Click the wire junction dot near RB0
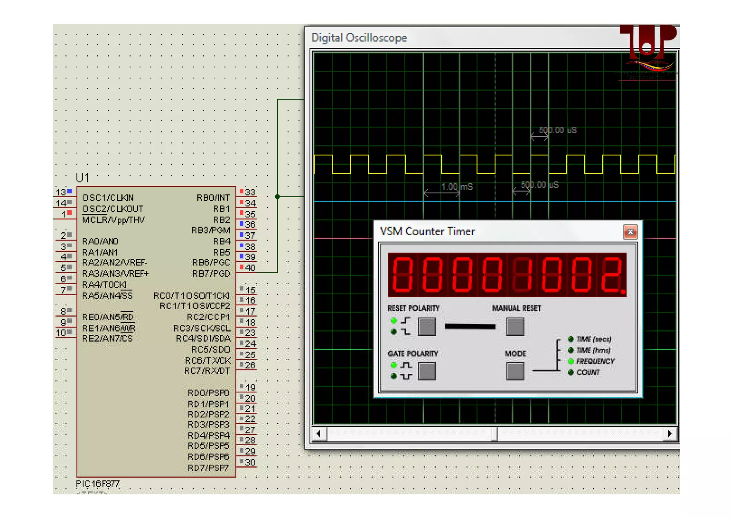The height and width of the screenshot is (518, 733). (x=277, y=197)
